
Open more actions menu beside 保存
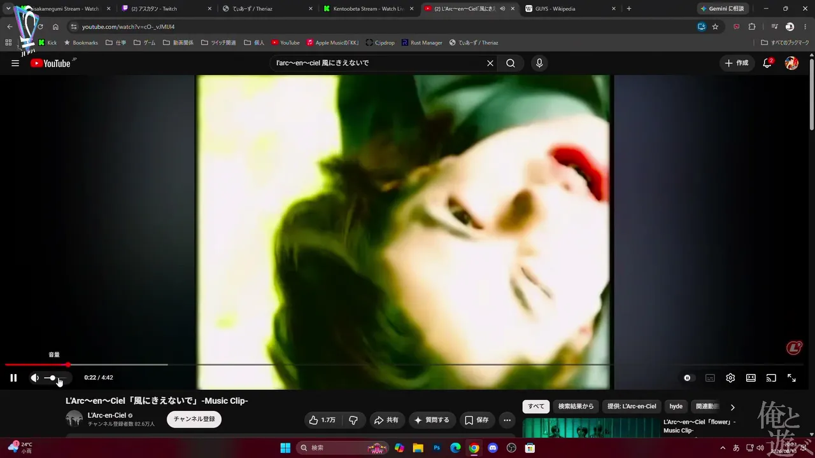pyautogui.click(x=507, y=420)
